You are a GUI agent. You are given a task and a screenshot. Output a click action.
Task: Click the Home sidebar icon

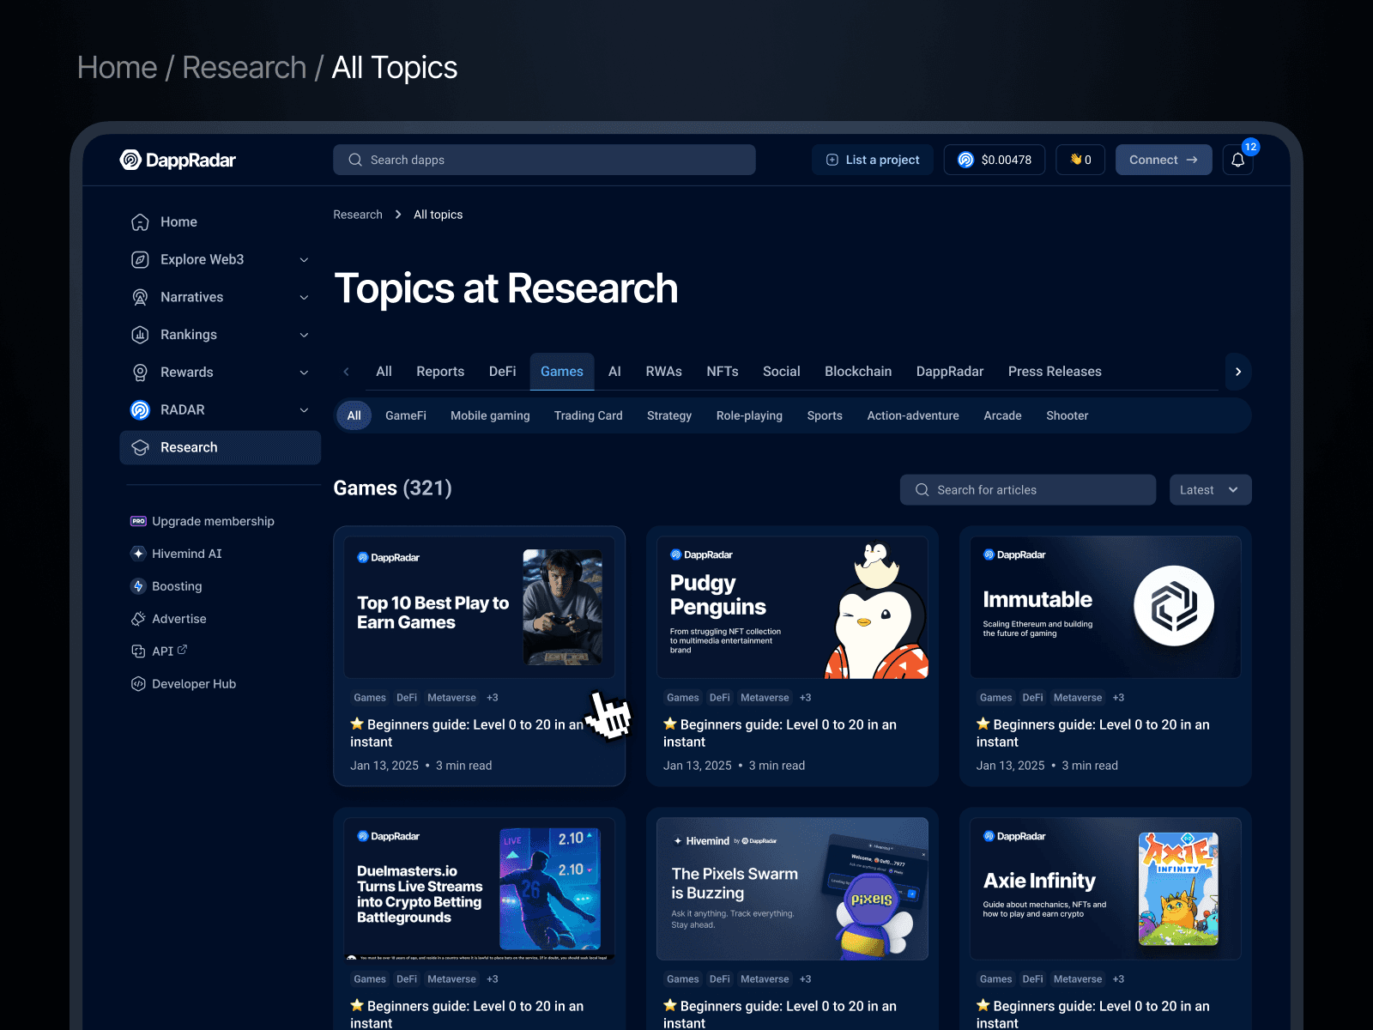click(x=140, y=222)
